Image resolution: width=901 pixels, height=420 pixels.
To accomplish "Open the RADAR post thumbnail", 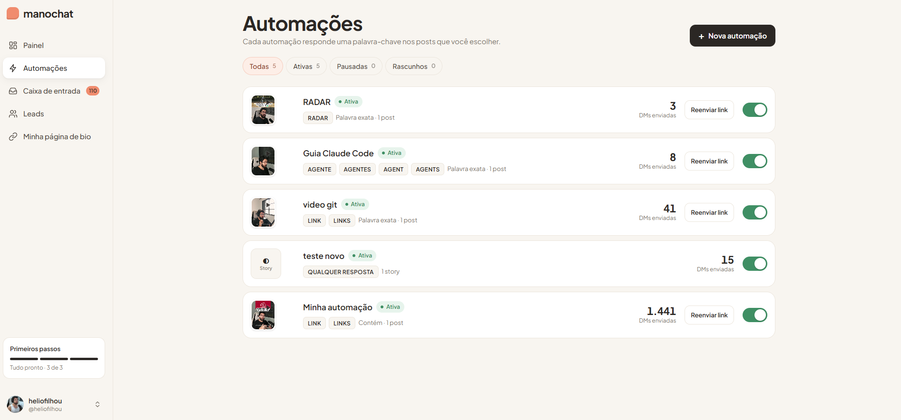I will 263,110.
